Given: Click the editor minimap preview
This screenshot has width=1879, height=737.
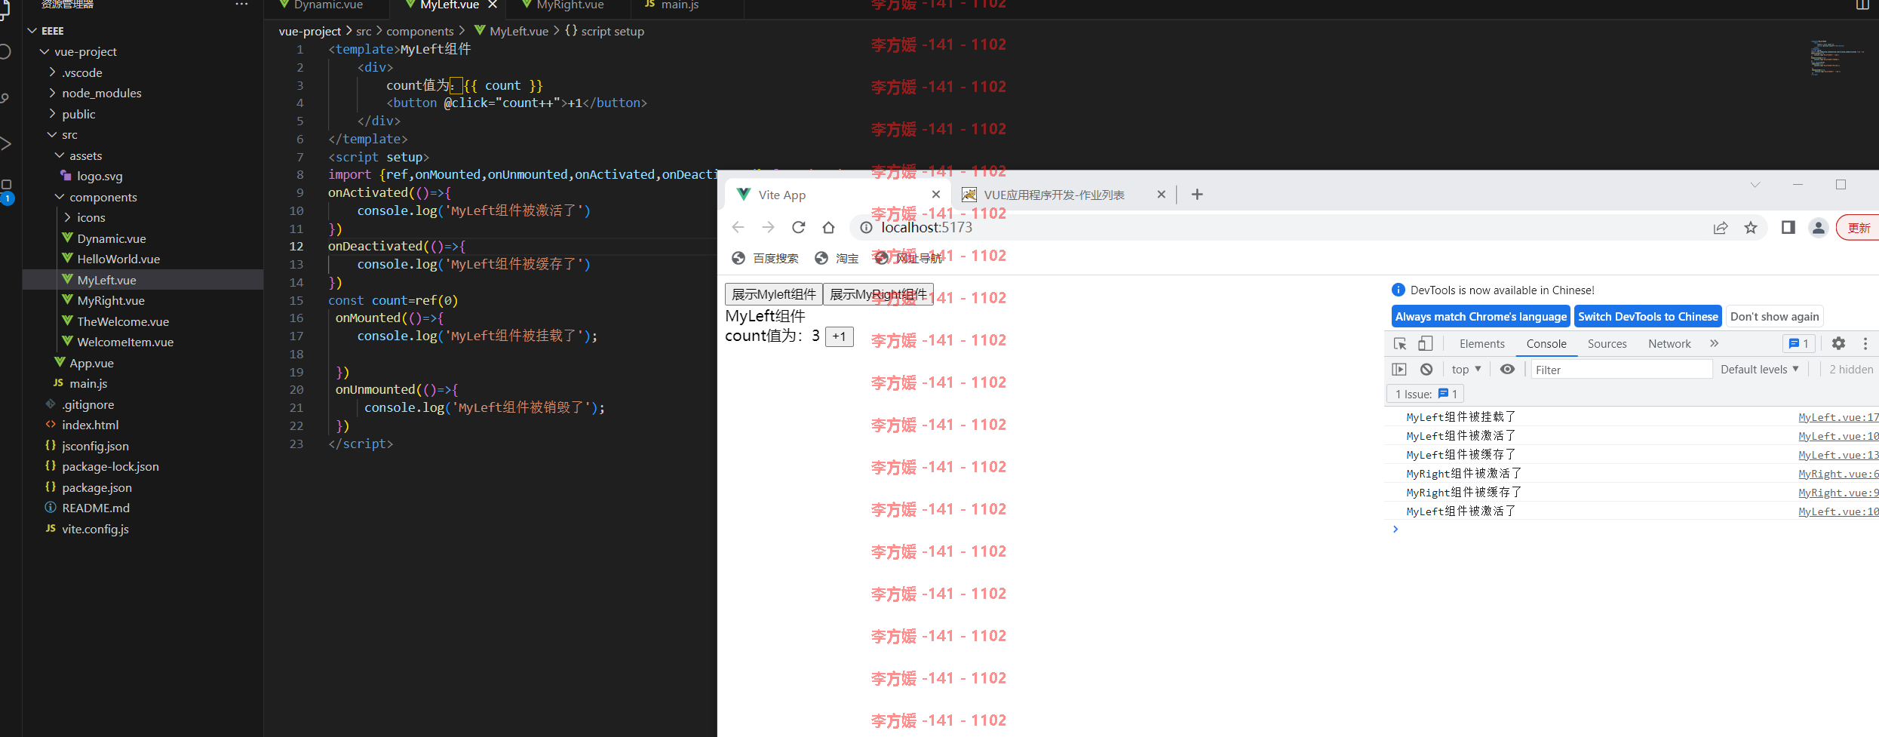Looking at the screenshot, I should tap(1837, 57).
